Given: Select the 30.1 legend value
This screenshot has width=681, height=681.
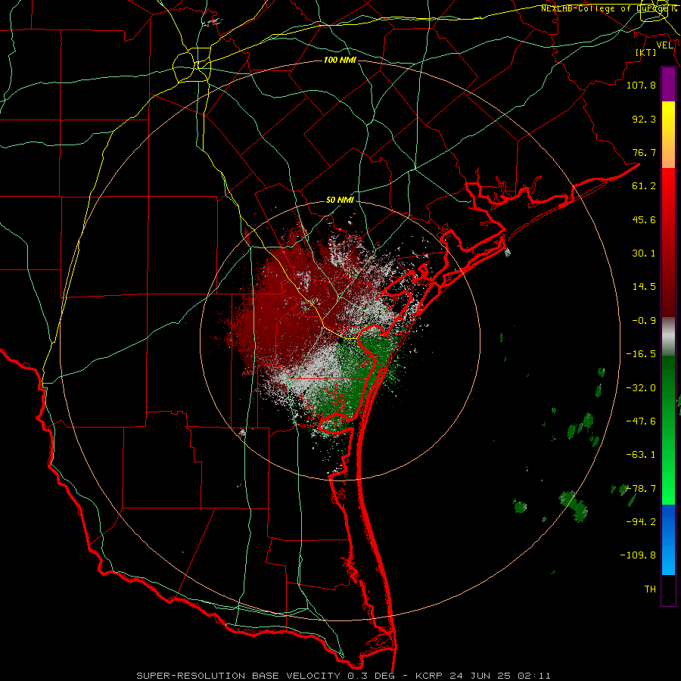Looking at the screenshot, I should tap(644, 253).
